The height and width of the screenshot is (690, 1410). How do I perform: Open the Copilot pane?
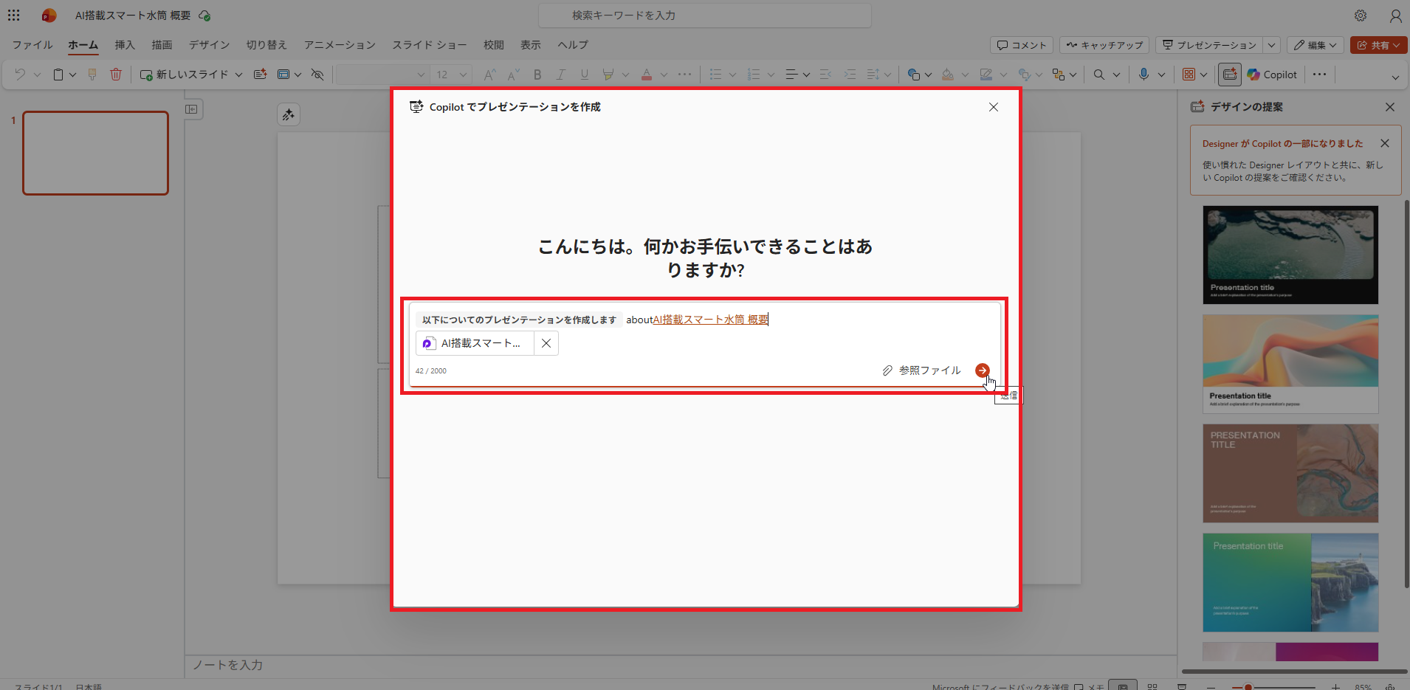(x=1272, y=74)
